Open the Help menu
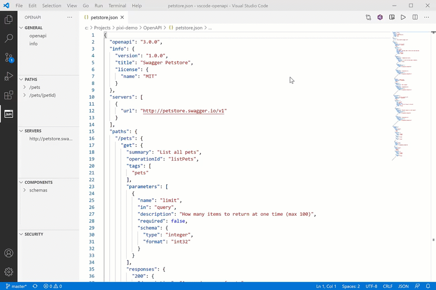 click(137, 5)
